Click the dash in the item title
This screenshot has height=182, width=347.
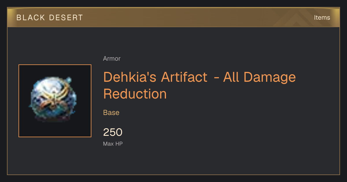(215, 78)
